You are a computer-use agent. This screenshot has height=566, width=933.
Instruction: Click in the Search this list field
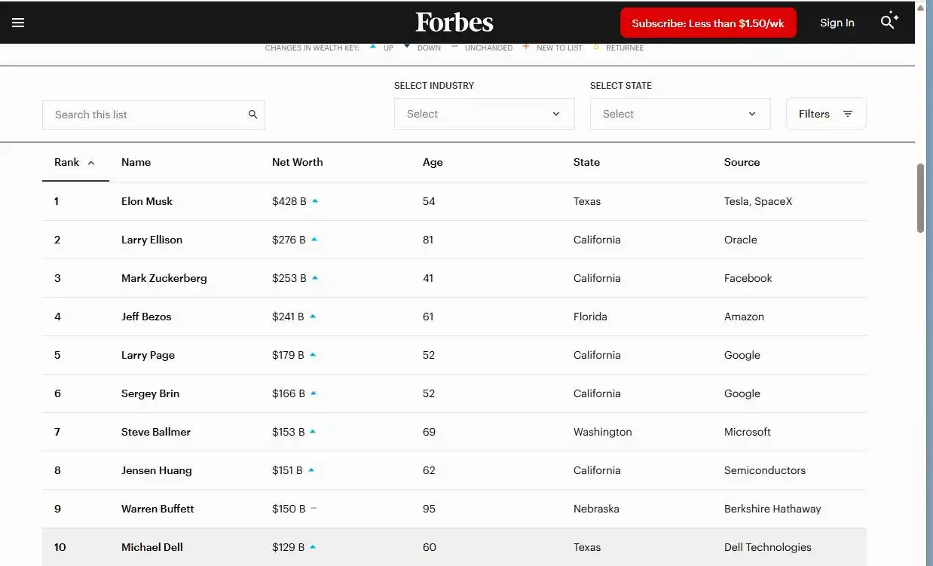[x=143, y=115]
